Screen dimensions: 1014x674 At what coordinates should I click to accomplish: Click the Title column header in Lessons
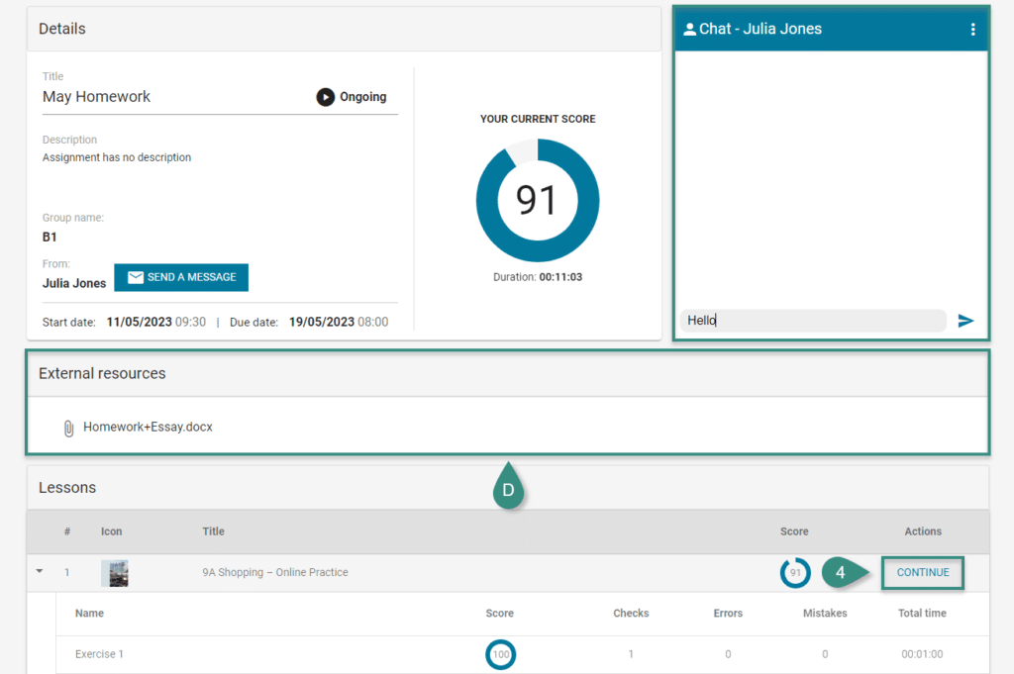pos(213,531)
